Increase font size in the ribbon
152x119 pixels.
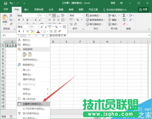click(36, 20)
